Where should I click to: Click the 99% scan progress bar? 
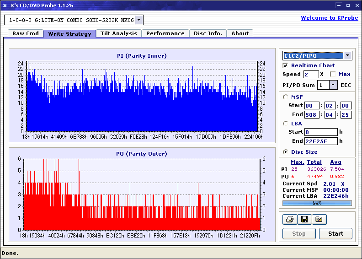tap(317, 203)
